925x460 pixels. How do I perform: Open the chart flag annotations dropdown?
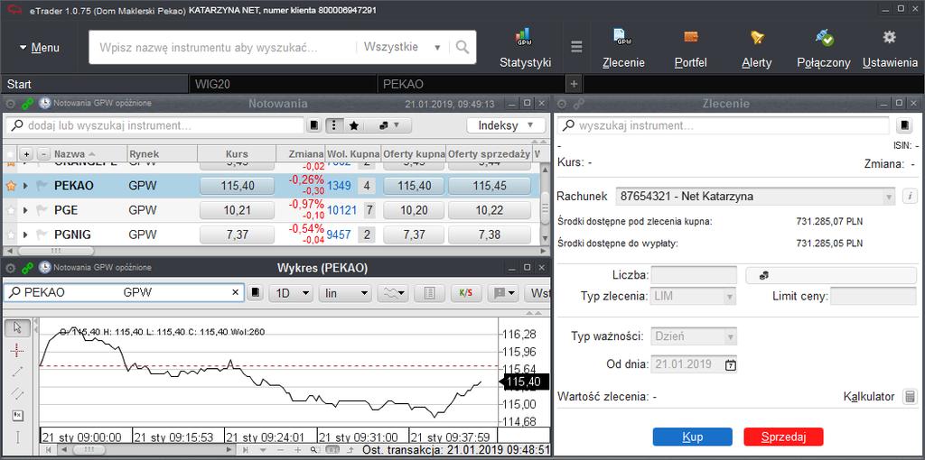[x=502, y=293]
